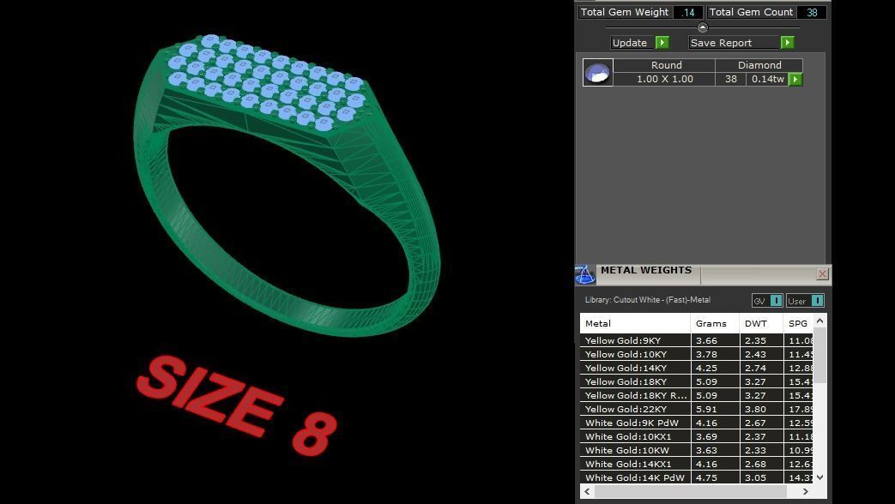
Task: Click the Library: Cutout White label
Action: click(647, 300)
